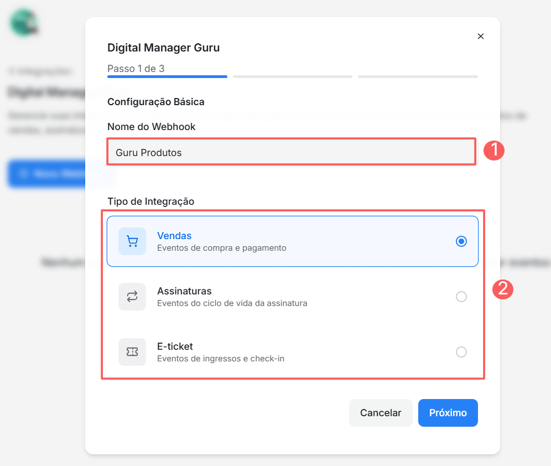Click the blue first-step progress bar

point(167,76)
